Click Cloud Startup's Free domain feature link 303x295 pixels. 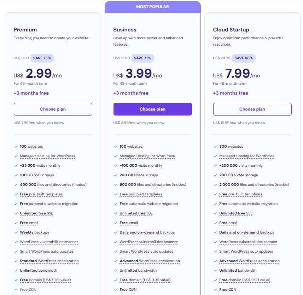pyautogui.click(x=245, y=280)
